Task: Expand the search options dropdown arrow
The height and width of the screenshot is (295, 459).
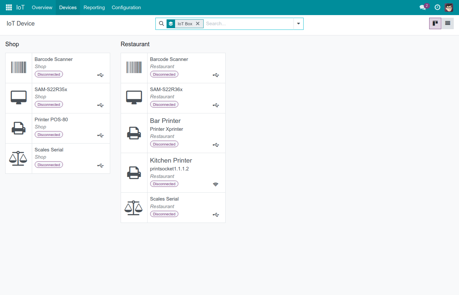Action: tap(298, 24)
